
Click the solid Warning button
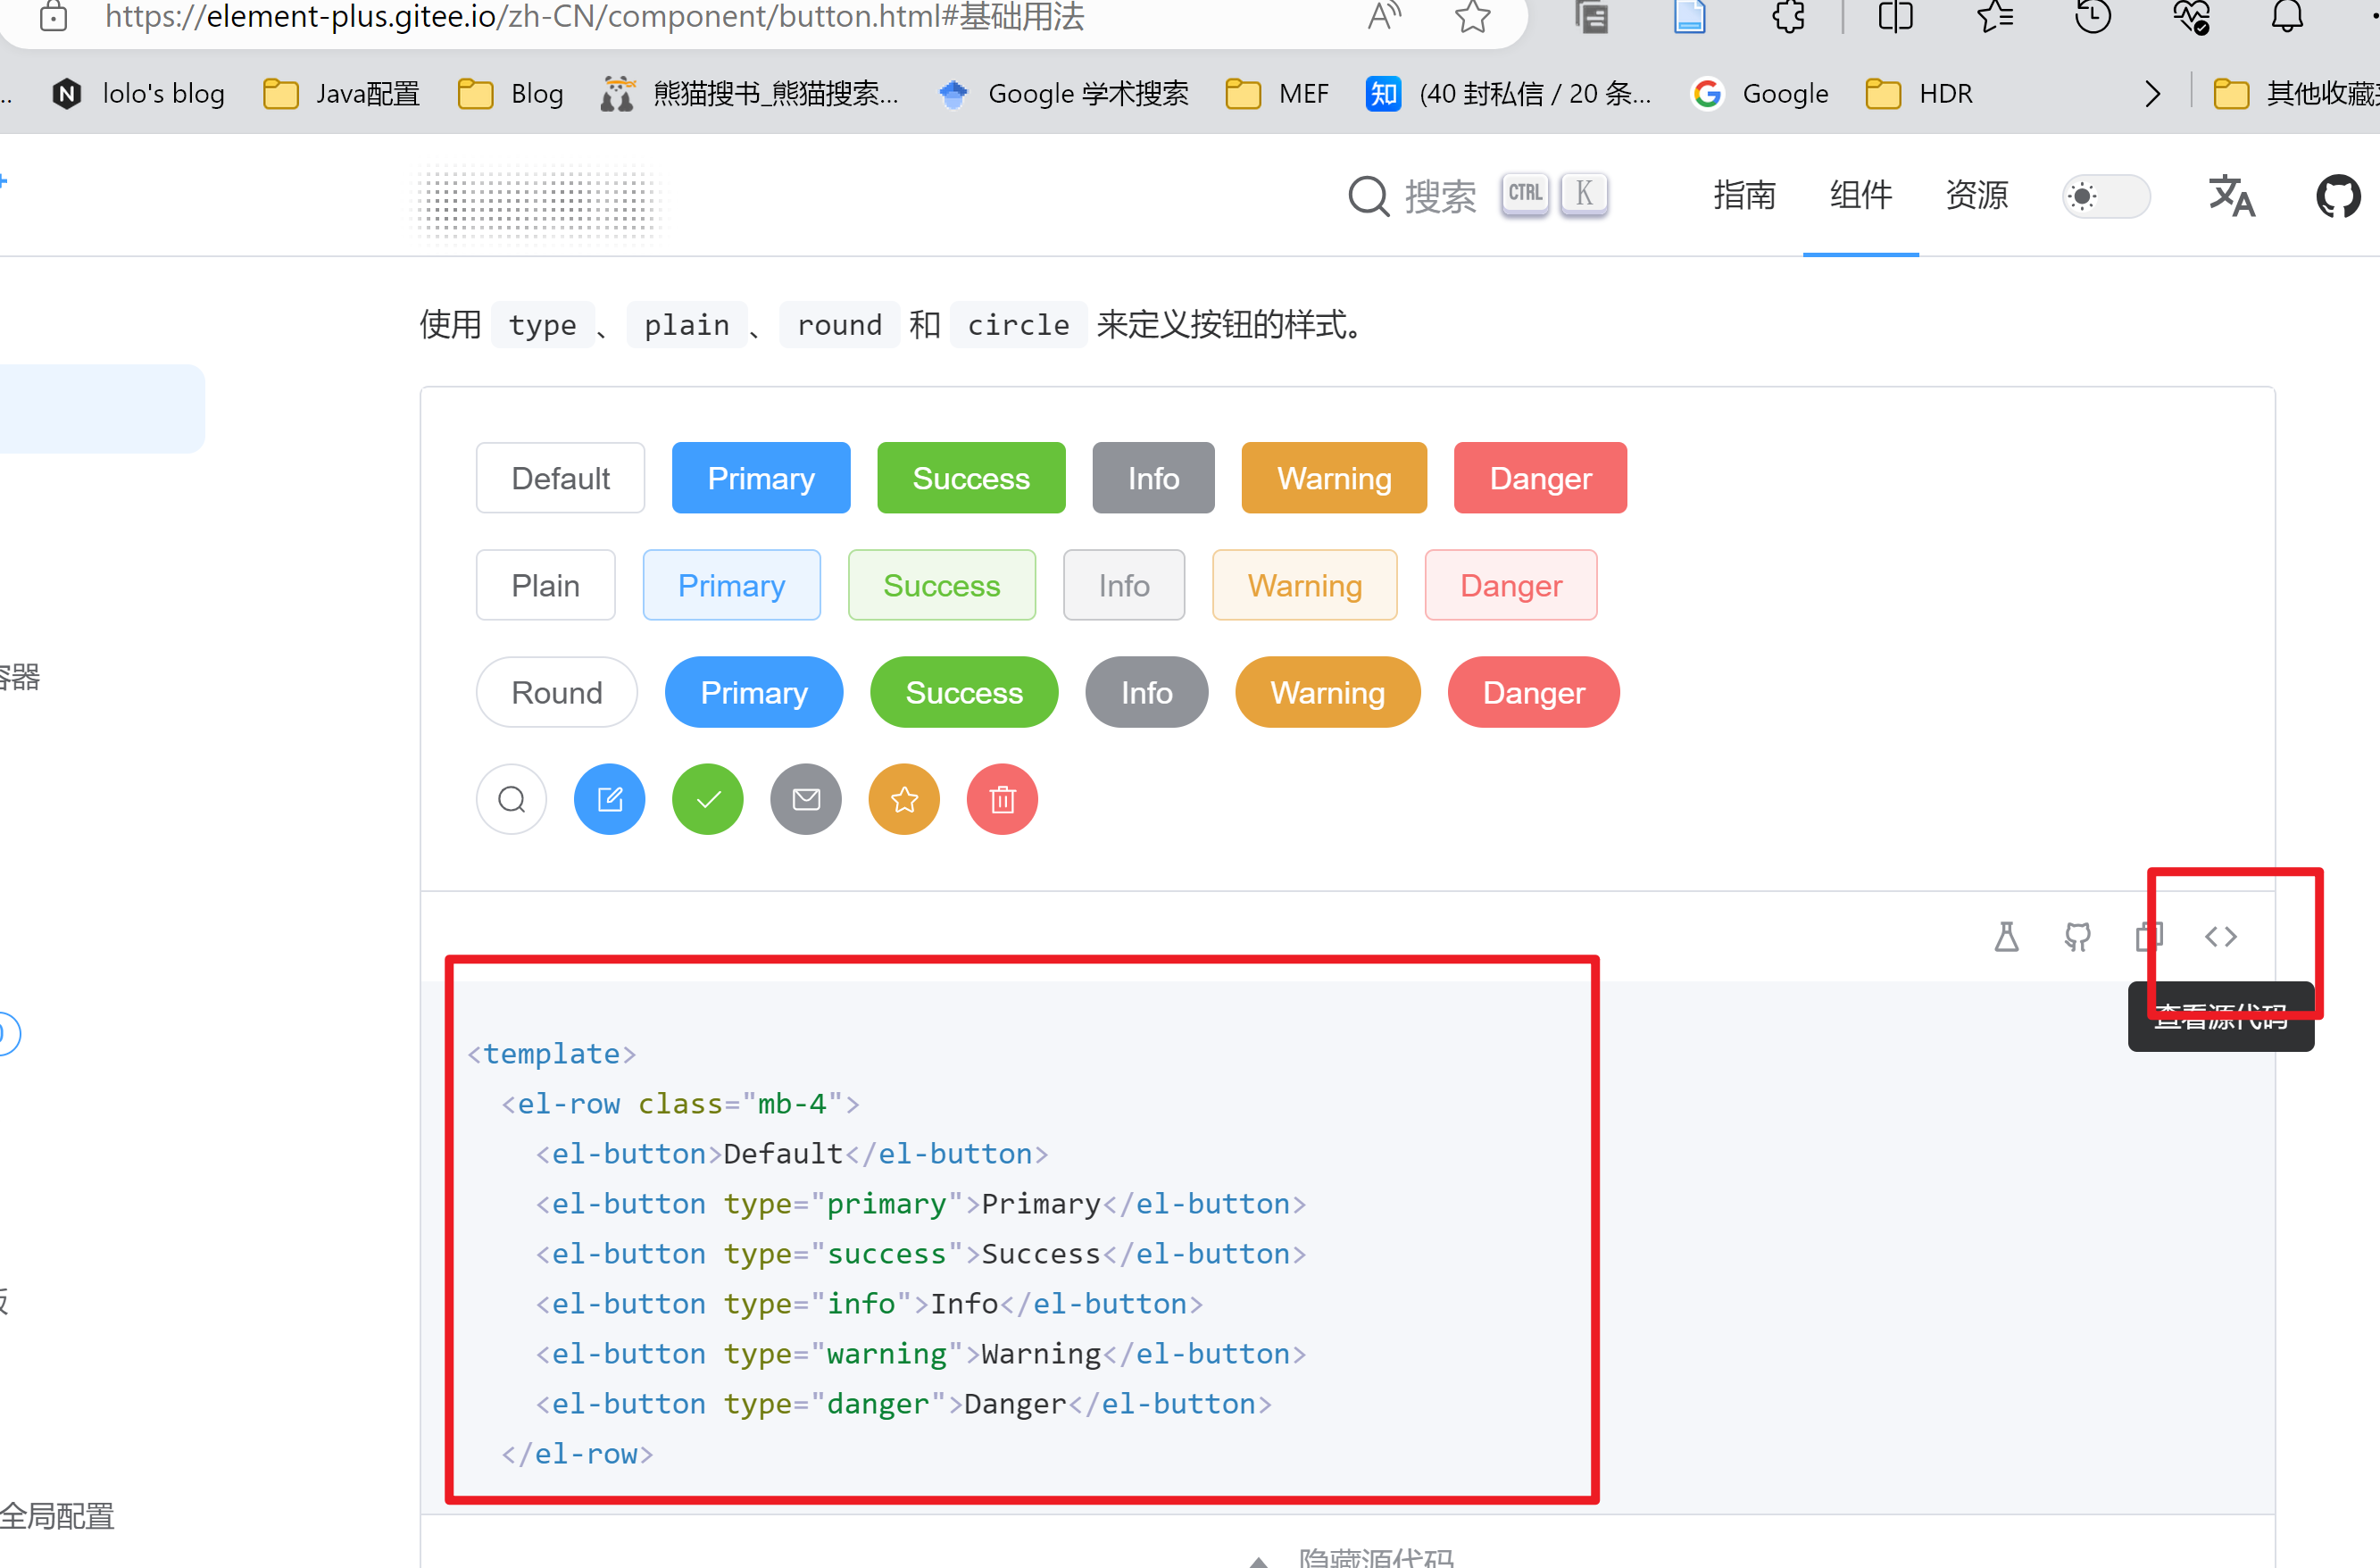(x=1334, y=478)
